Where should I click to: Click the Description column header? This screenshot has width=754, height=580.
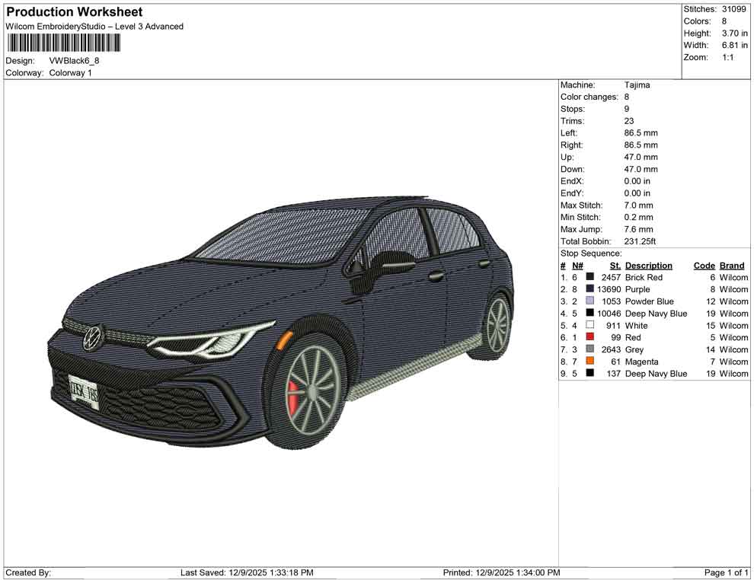(648, 266)
